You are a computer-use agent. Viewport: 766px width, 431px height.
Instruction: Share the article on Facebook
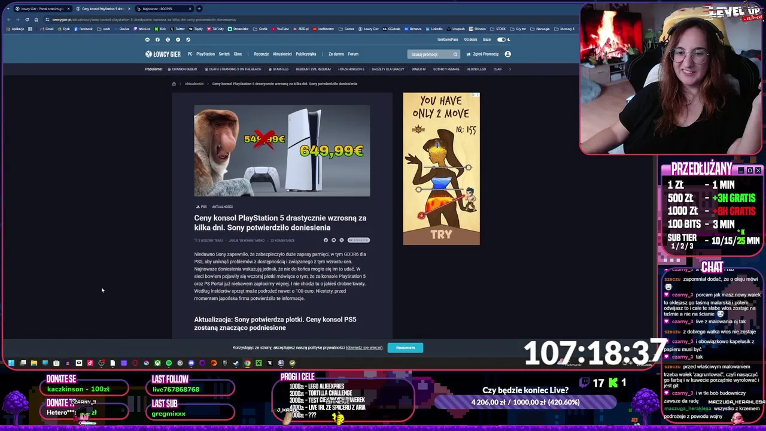coord(326,240)
